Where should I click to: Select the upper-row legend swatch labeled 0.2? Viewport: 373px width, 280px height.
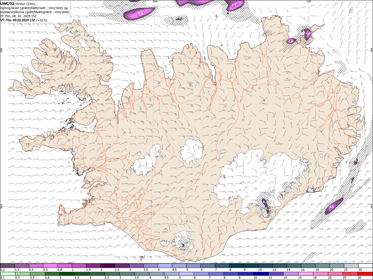tap(7, 266)
